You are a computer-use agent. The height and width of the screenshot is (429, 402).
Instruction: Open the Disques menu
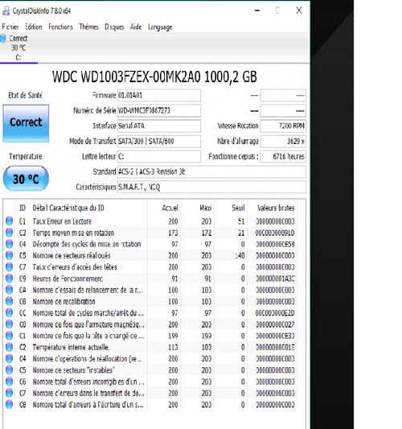[x=114, y=27]
